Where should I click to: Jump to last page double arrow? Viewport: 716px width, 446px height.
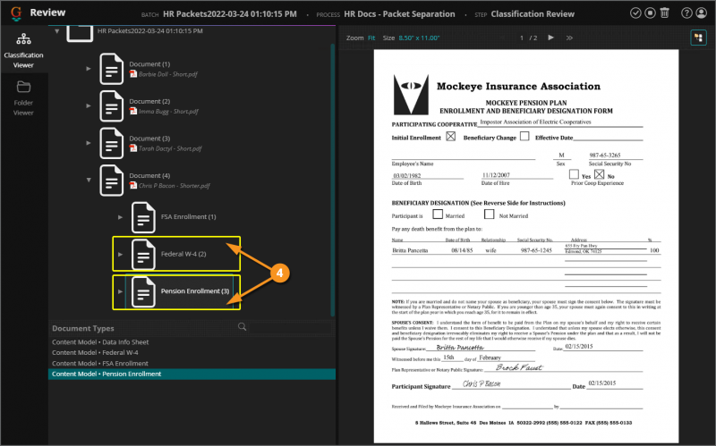(569, 38)
